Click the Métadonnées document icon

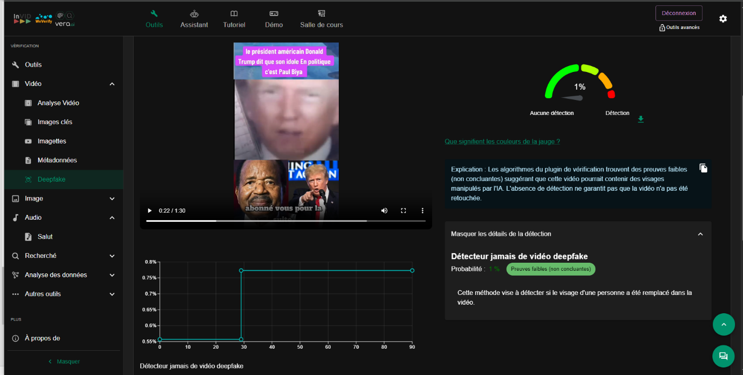pyautogui.click(x=28, y=160)
